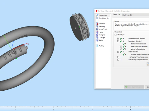Viewport: 149px width, 111px height.
Task: Select the Overlaps fixing step
Action: point(100,38)
